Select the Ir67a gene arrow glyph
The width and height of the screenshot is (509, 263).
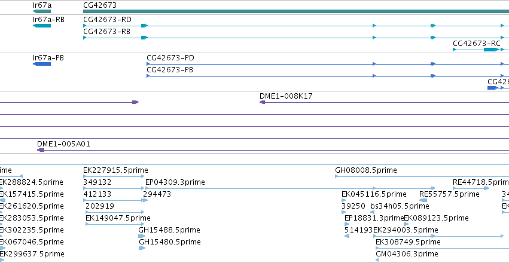click(42, 11)
